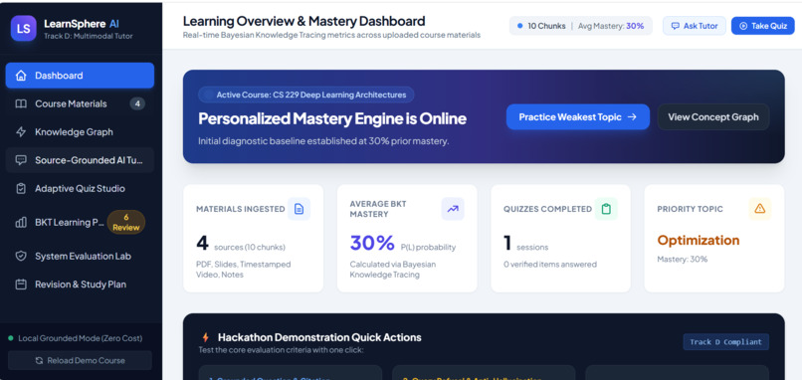Click the Avg Mastery 30% text
Screen dimensions: 802x380
(611, 26)
